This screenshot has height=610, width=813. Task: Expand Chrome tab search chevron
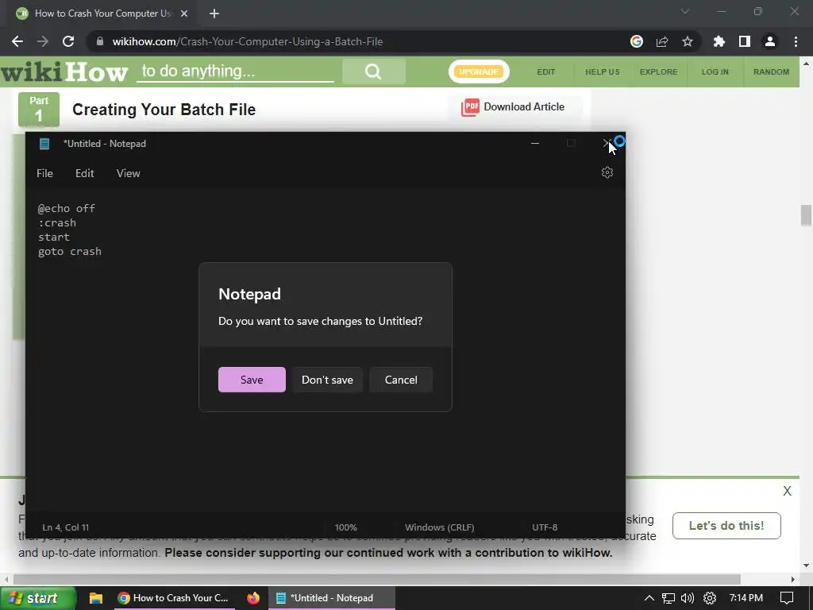(x=685, y=11)
